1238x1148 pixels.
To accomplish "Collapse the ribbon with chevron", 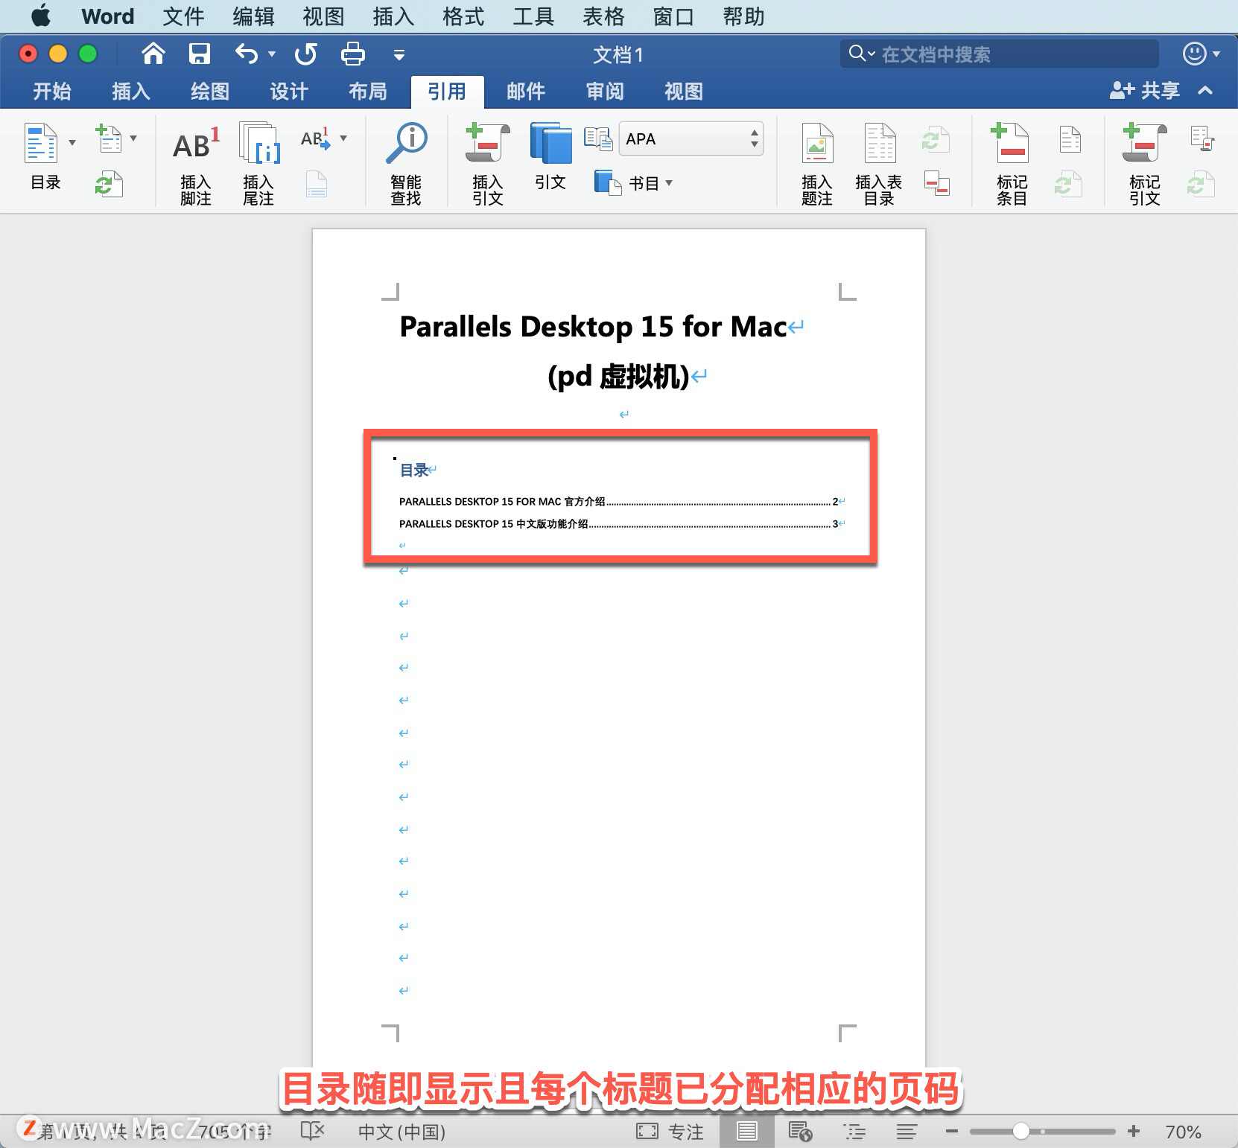I will (x=1205, y=90).
